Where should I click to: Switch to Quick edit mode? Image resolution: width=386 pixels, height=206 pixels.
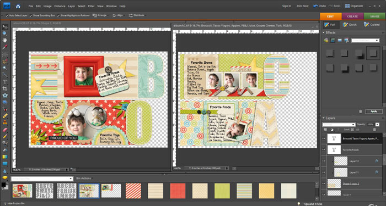[x=350, y=25]
